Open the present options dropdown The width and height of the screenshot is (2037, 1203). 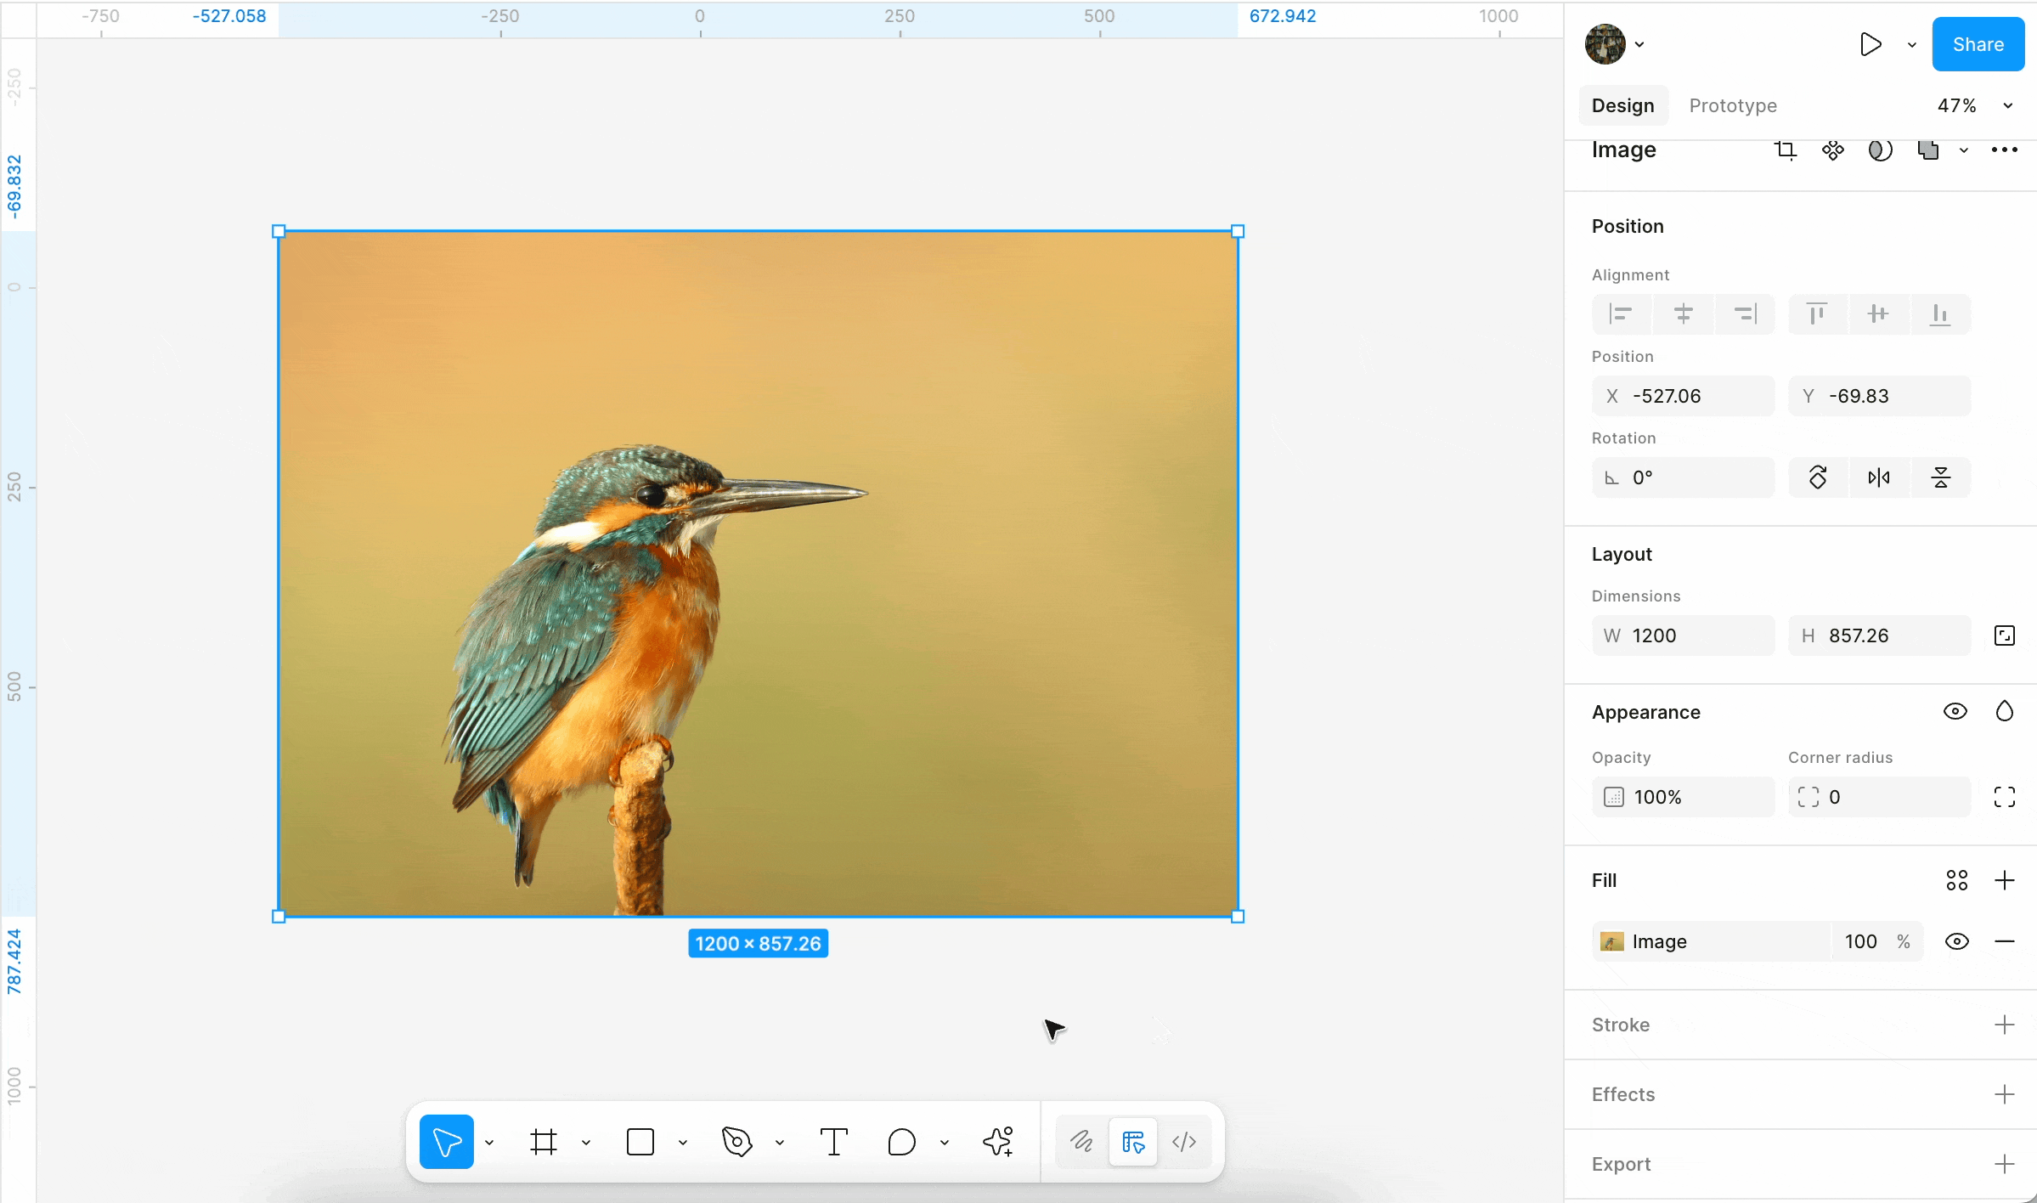click(x=1912, y=45)
